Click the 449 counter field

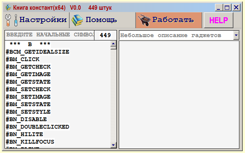click(106, 35)
